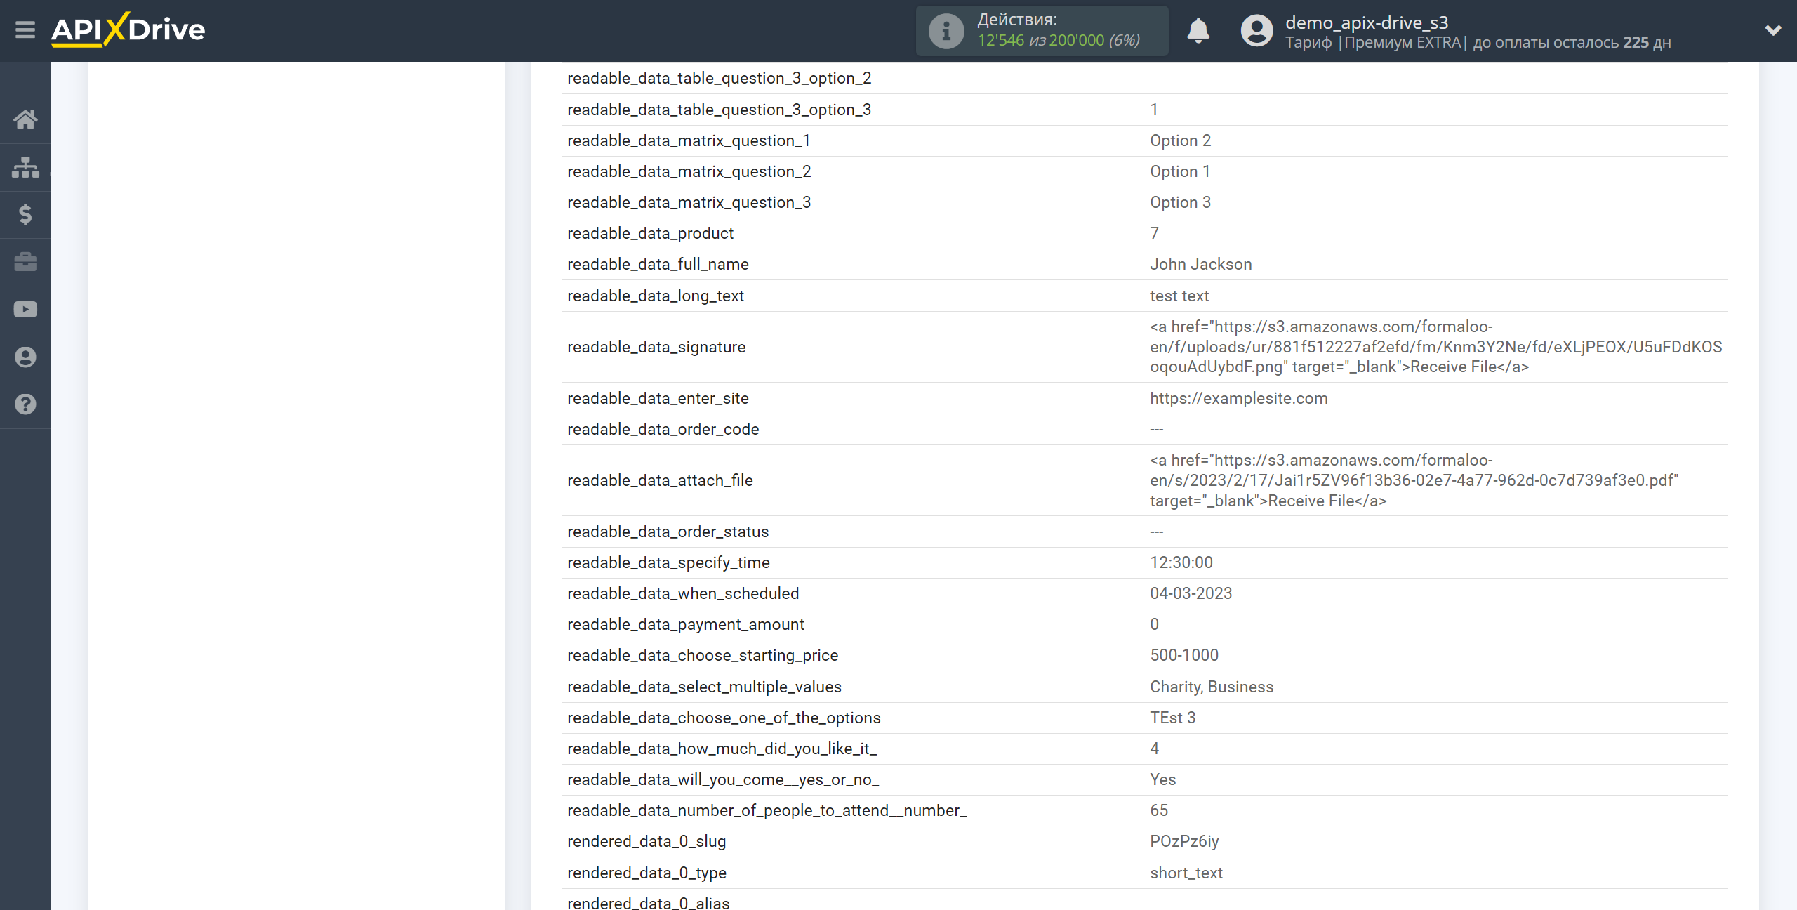Select 'https://examplesite.com' value
This screenshot has height=910, width=1797.
[1238, 398]
